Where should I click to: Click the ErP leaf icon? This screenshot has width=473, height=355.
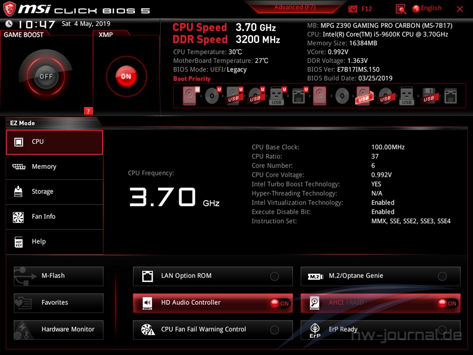pos(315,330)
